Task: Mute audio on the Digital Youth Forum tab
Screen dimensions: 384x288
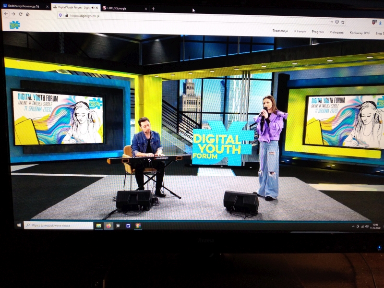Action: click(93, 8)
